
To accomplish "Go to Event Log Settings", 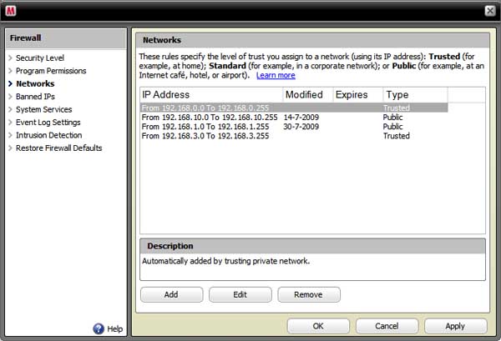I will (48, 123).
